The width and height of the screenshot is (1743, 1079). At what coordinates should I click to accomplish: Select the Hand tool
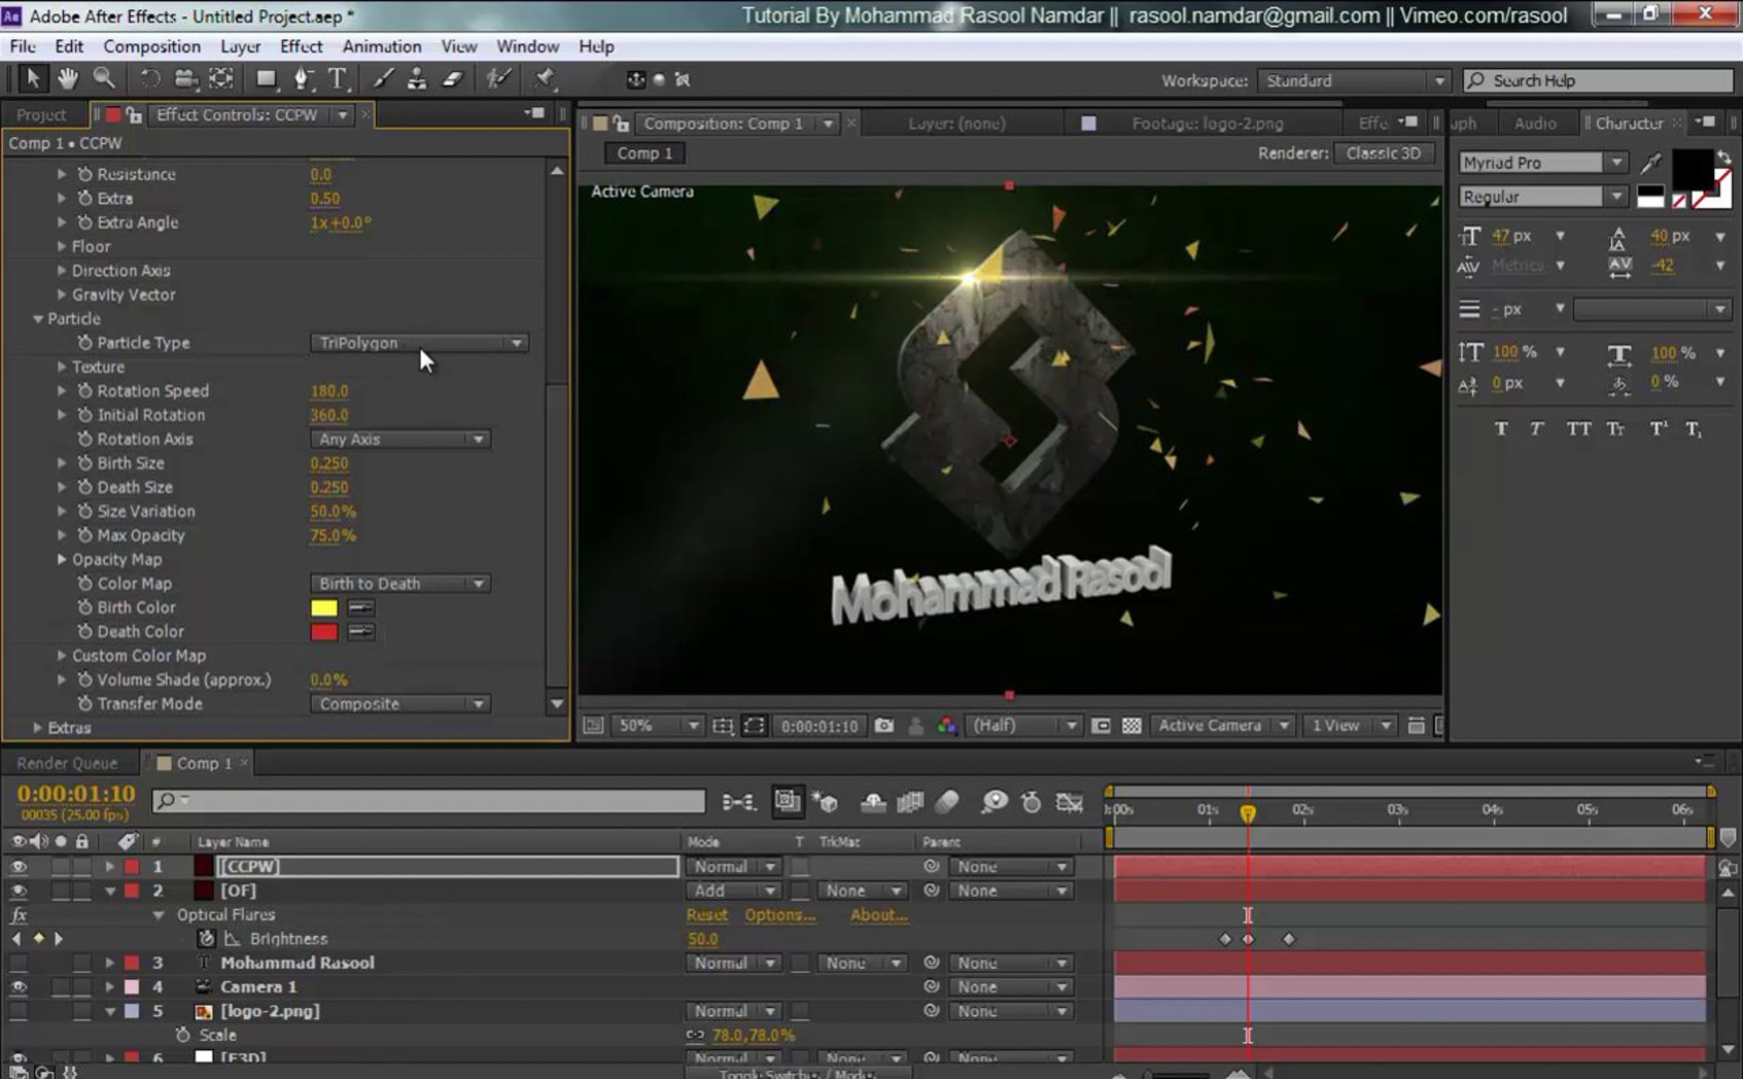coord(68,78)
